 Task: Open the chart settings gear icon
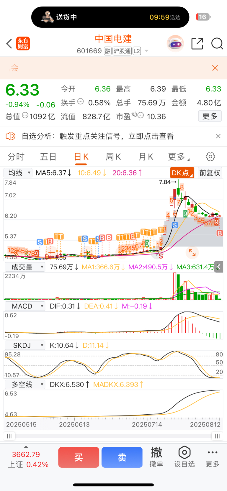[x=210, y=157]
